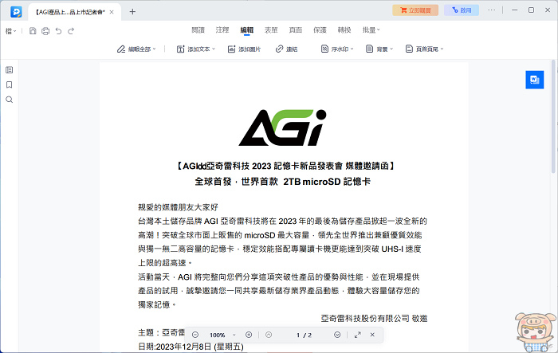Click the 編輯全部 pencil icon

pyautogui.click(x=121, y=49)
